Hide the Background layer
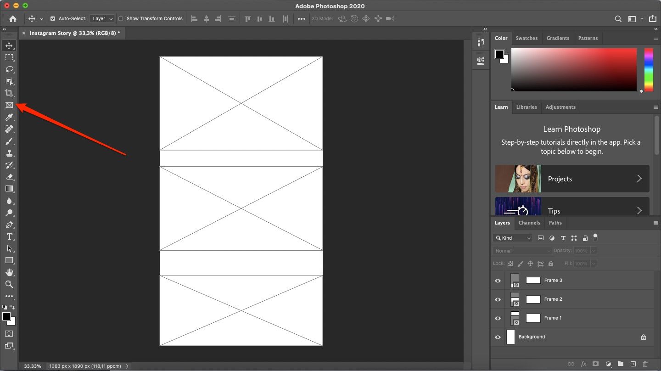This screenshot has width=661, height=371. click(498, 337)
